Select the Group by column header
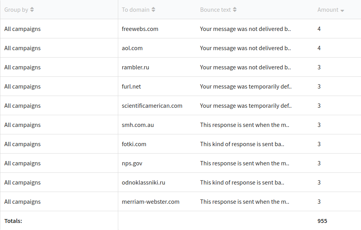Viewport: 361px width, 230px height. (16, 10)
